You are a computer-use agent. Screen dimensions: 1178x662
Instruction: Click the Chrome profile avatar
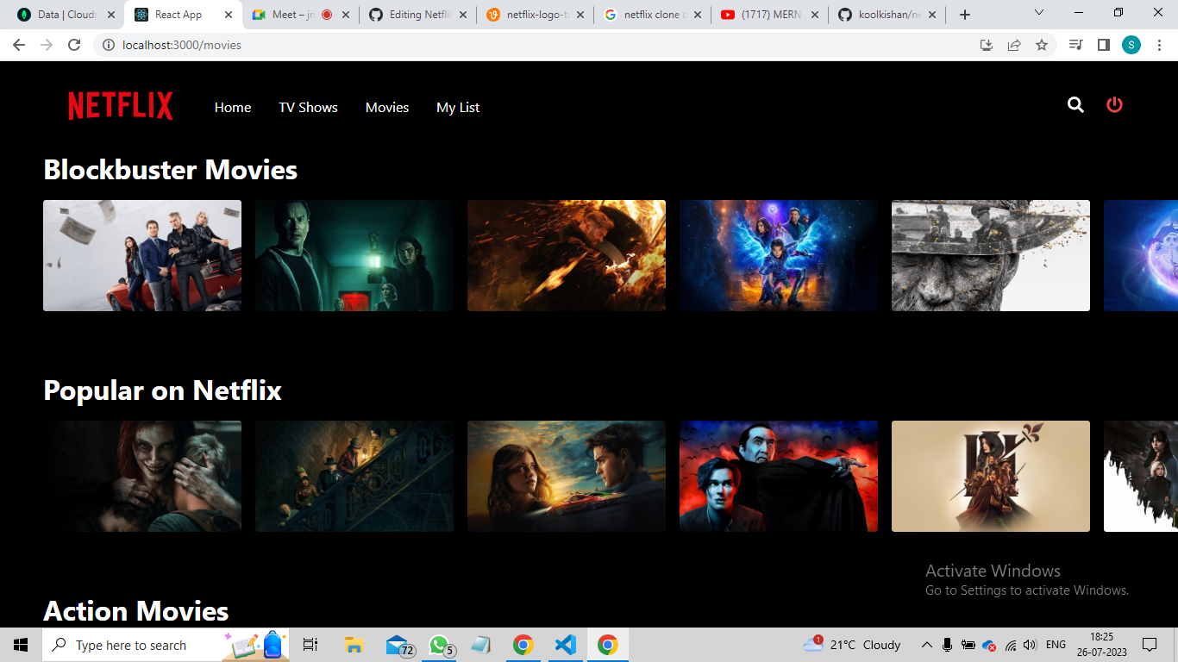tap(1131, 45)
